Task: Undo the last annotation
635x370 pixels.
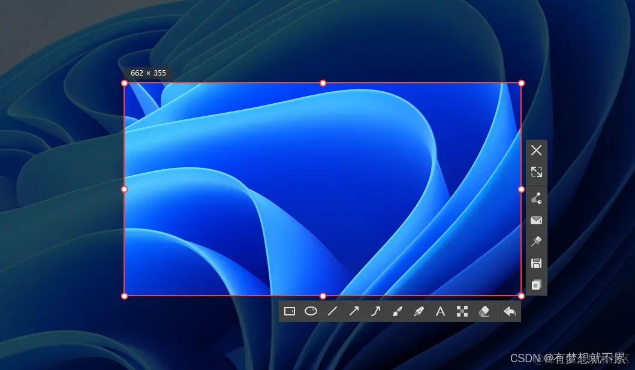Action: (510, 311)
